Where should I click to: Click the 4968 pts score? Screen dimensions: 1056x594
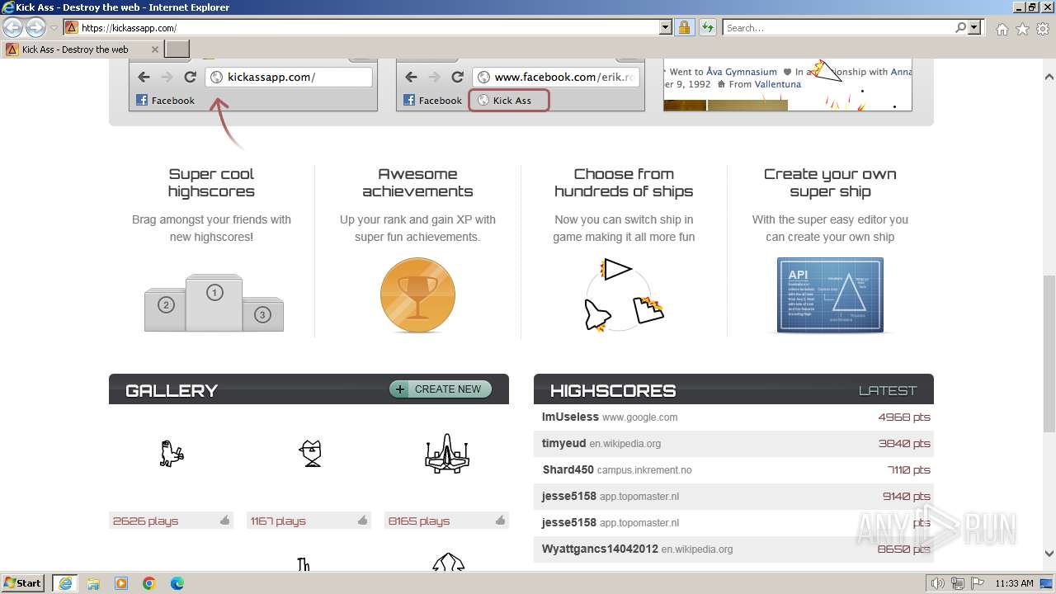(904, 417)
